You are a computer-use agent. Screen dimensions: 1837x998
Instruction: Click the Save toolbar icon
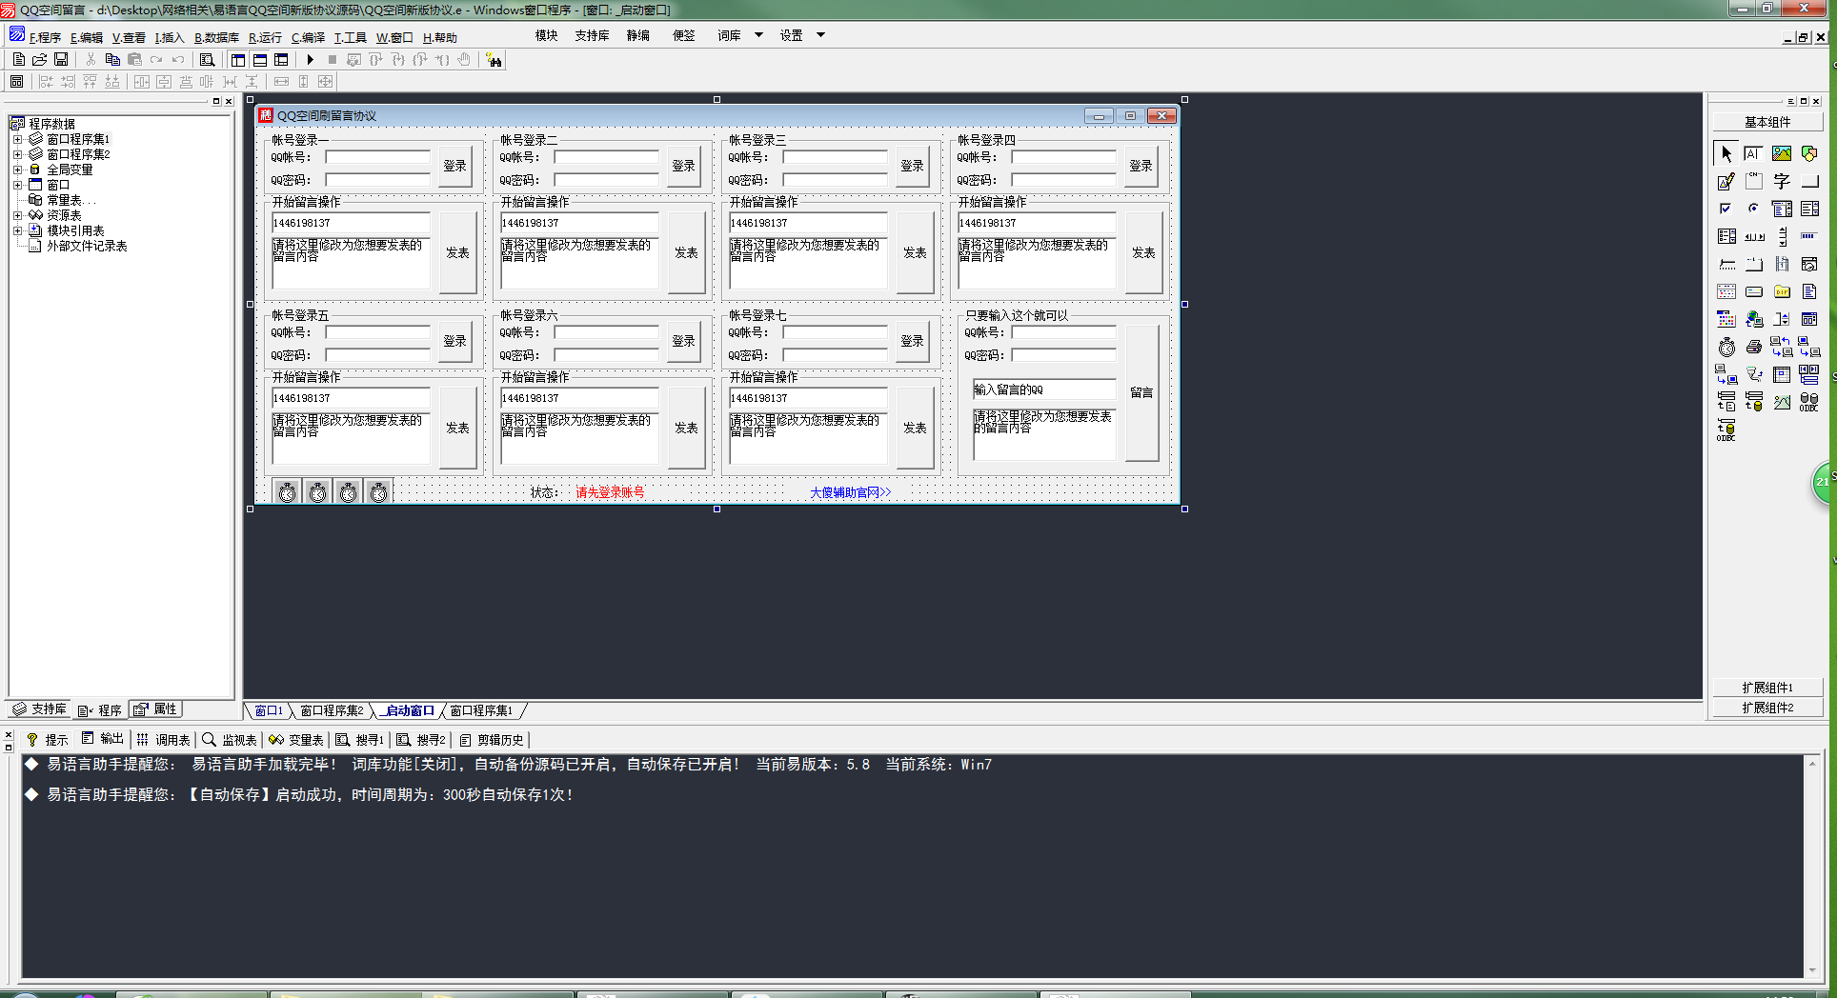60,59
